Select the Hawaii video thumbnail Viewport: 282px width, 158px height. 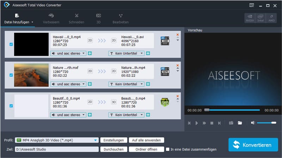coord(31,44)
